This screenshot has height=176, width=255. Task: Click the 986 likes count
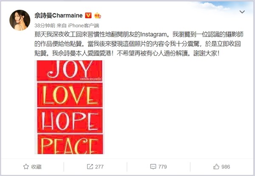(x=226, y=167)
